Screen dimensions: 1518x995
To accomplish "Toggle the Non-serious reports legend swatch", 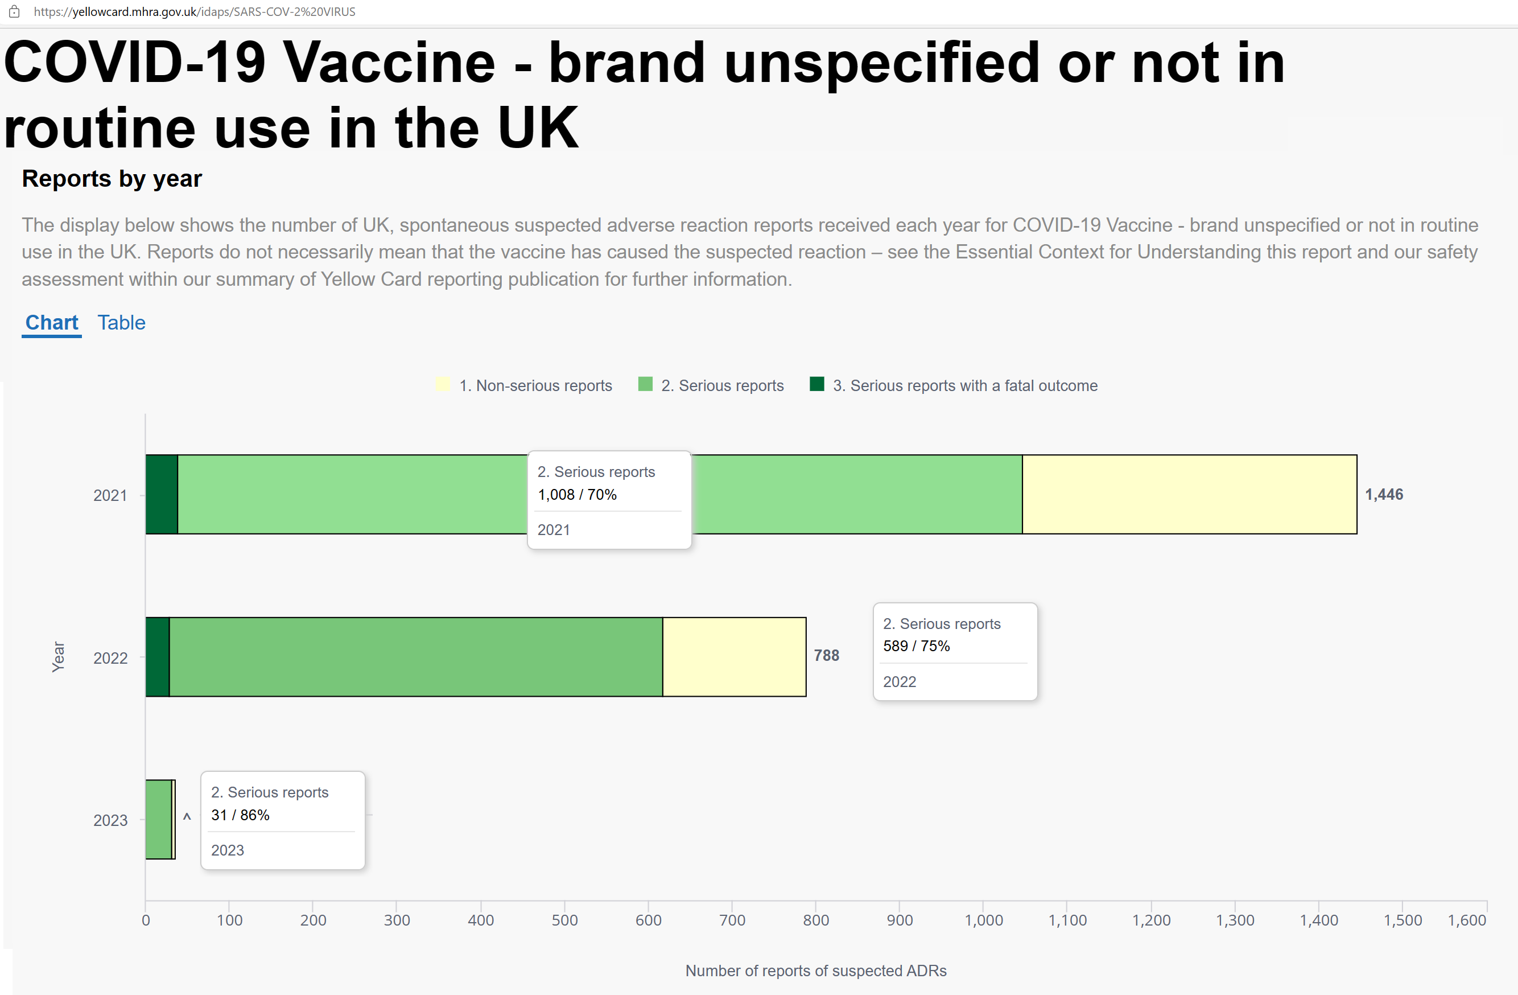I will coord(443,384).
